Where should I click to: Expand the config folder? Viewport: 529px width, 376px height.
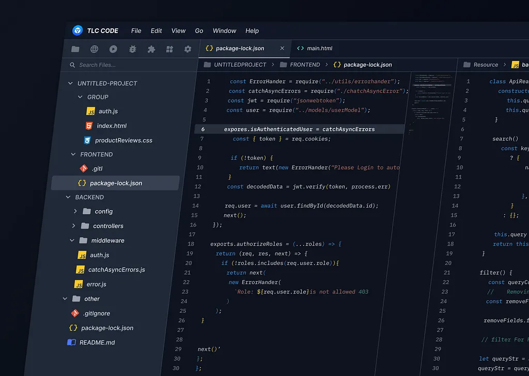(x=75, y=211)
